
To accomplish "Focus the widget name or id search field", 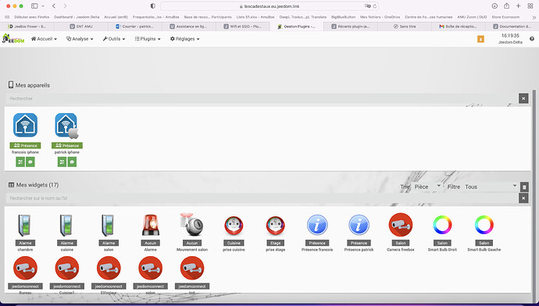I will pyautogui.click(x=262, y=198).
